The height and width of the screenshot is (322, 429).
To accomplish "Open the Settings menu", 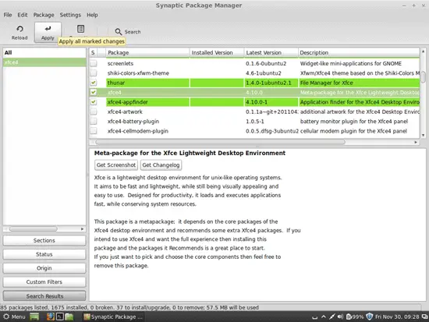I will (70, 15).
